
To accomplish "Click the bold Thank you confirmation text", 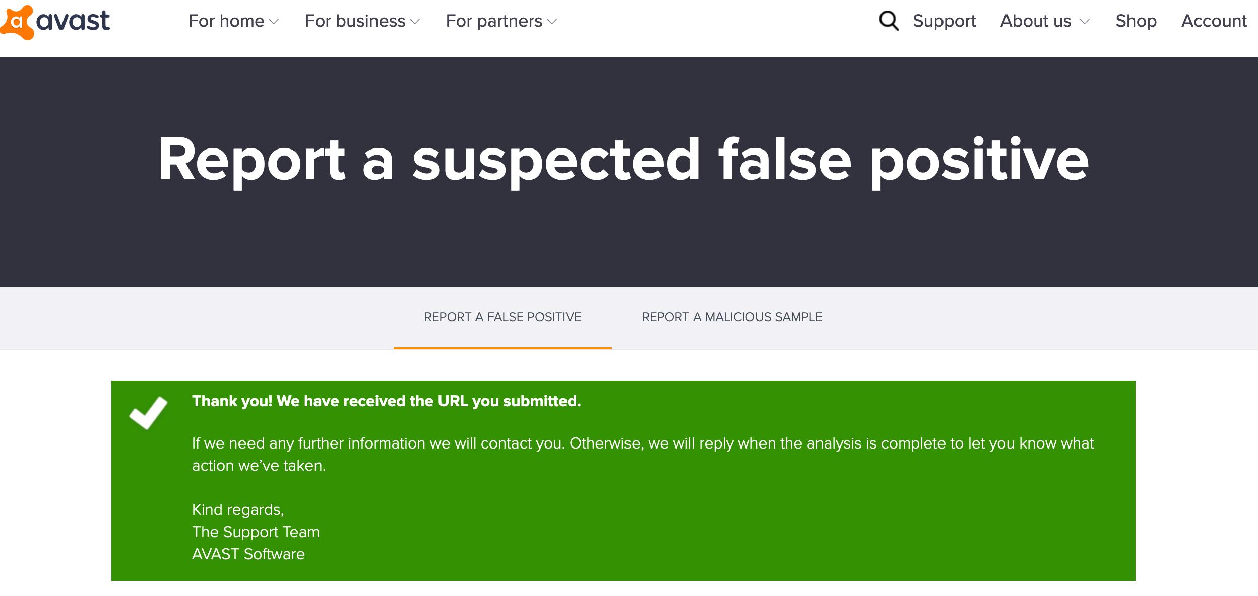I will pos(386,401).
